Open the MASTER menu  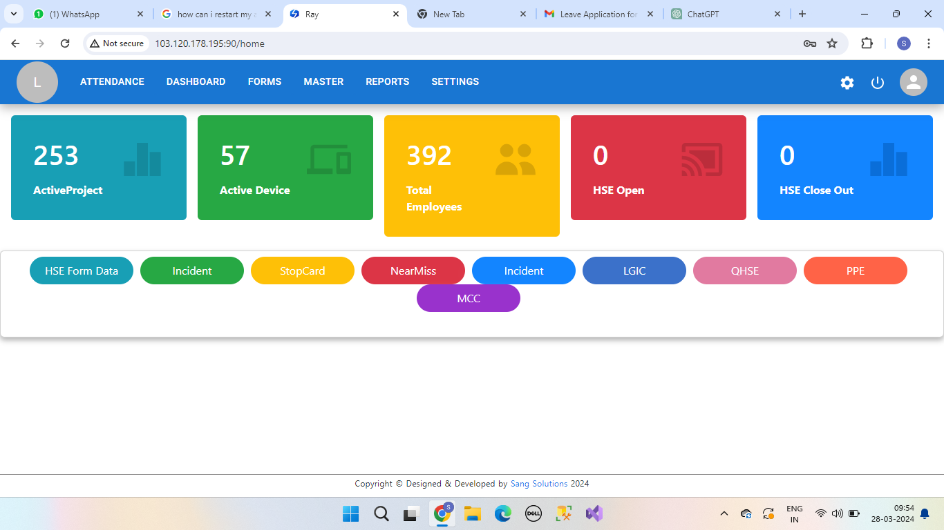tap(323, 81)
